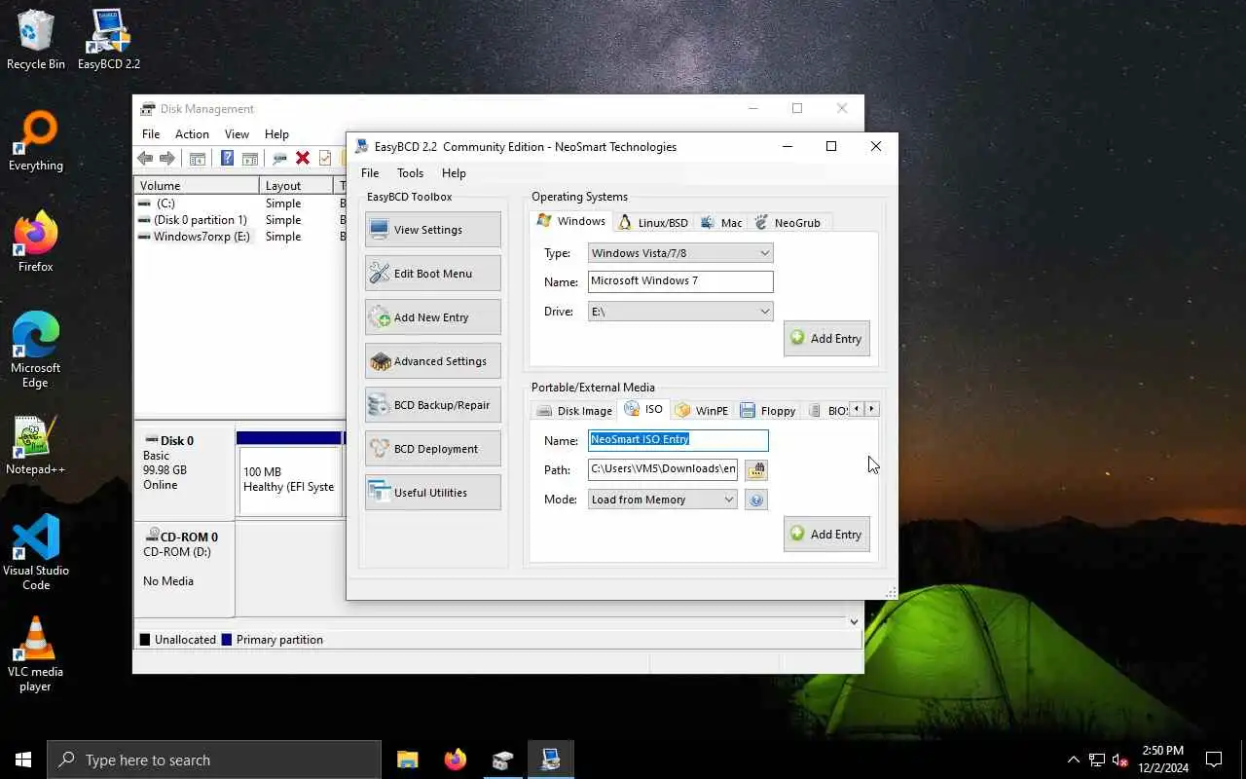Click the 100 MB EFI partition block
Image resolution: width=1246 pixels, height=779 pixels.
coord(291,480)
